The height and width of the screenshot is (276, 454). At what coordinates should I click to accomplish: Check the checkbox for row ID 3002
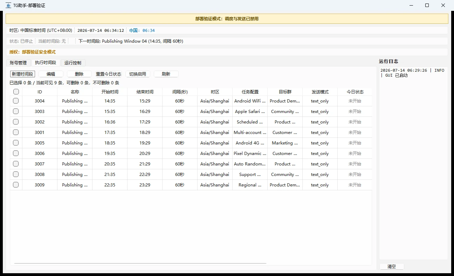click(16, 122)
